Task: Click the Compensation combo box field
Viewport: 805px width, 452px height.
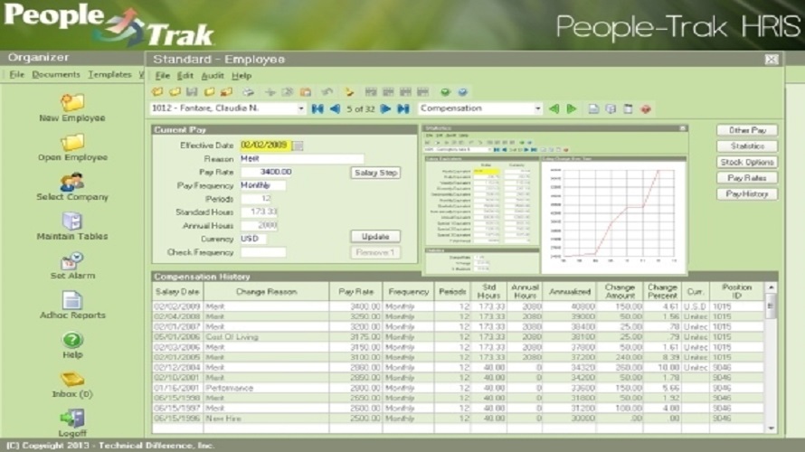Action: tap(480, 108)
